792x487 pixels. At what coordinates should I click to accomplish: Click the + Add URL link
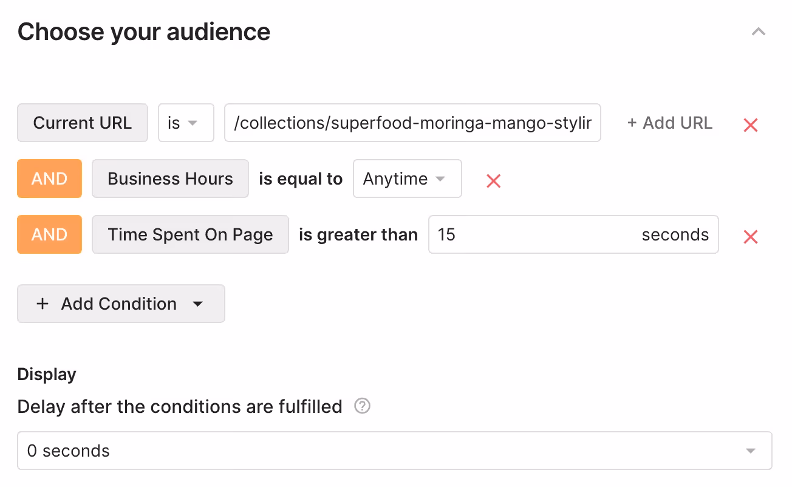click(669, 123)
